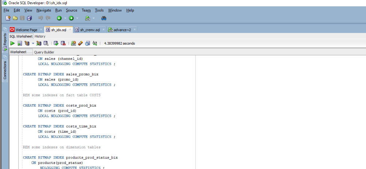Open the Back button dropdown arrow

(x=65, y=18)
